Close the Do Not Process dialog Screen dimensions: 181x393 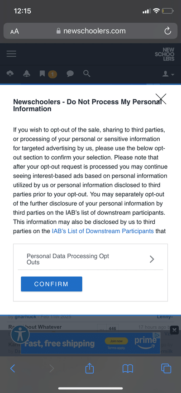point(161,99)
